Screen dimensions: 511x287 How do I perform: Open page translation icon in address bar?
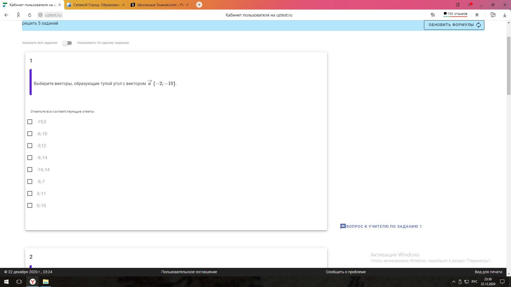433,15
